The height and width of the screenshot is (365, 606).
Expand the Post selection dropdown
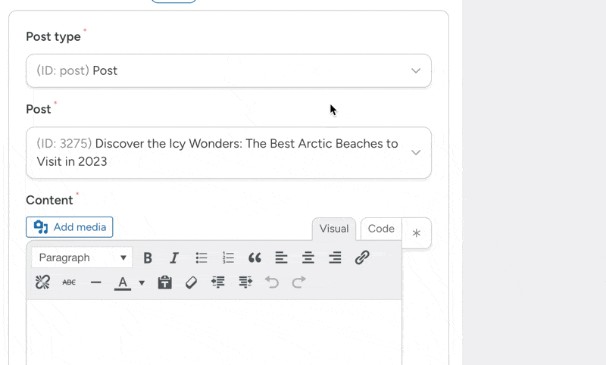(228, 152)
